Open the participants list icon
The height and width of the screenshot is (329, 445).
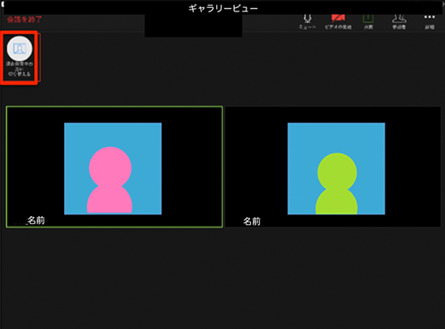(399, 21)
